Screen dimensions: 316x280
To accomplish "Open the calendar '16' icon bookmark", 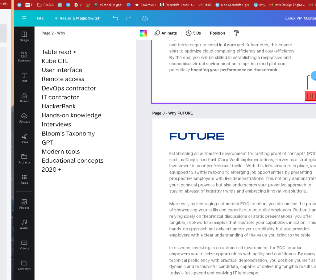I will coord(68,5).
